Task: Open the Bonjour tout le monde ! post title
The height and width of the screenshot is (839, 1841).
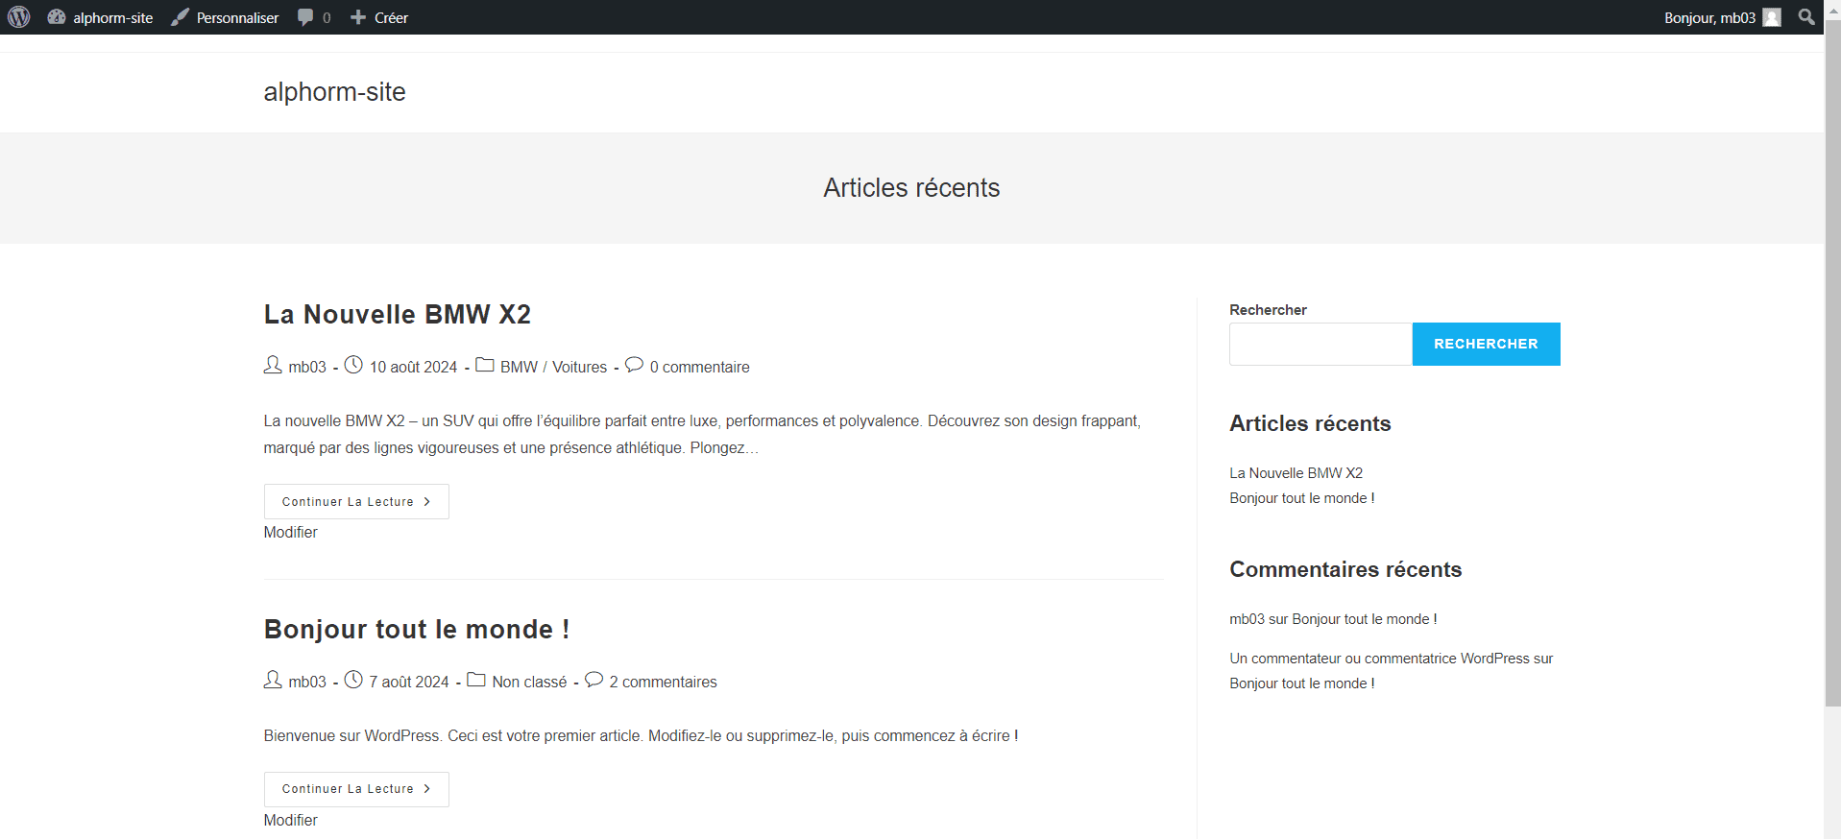Action: pos(417,629)
